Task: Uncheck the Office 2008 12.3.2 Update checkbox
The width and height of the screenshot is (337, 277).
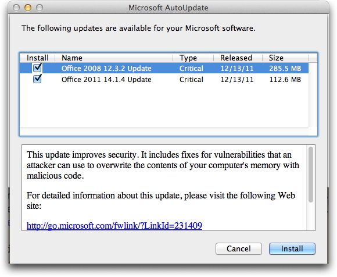Action: [37, 68]
